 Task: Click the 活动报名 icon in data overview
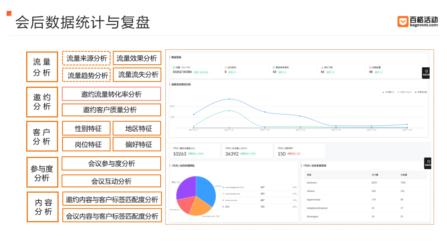click(226, 68)
